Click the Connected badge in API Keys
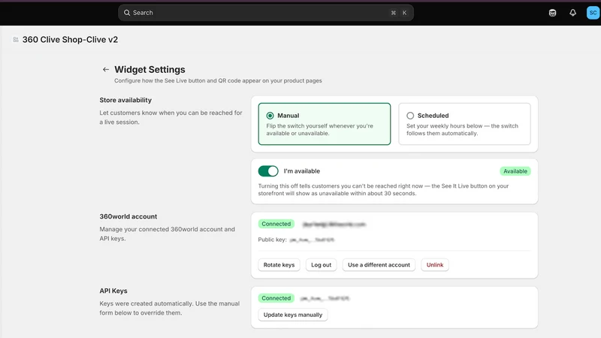This screenshot has width=601, height=338. click(x=276, y=298)
